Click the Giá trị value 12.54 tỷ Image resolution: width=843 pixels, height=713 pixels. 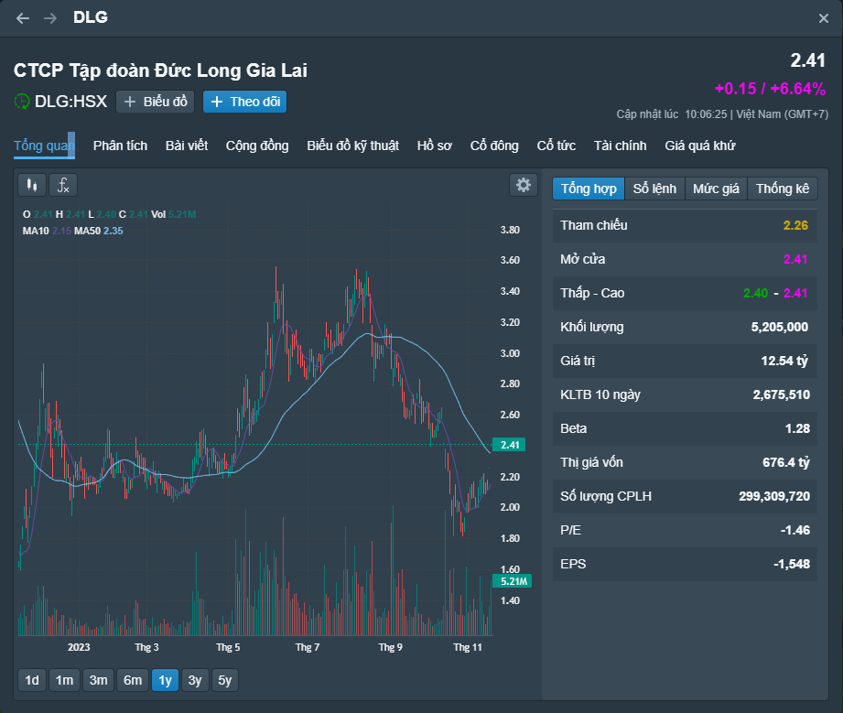[784, 361]
